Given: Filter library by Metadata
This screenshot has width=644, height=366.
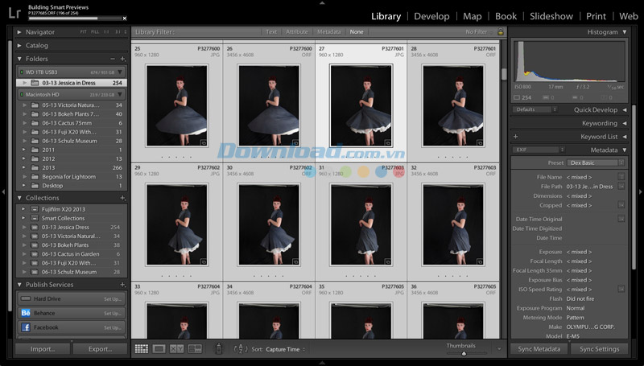Looking at the screenshot, I should pyautogui.click(x=328, y=31).
